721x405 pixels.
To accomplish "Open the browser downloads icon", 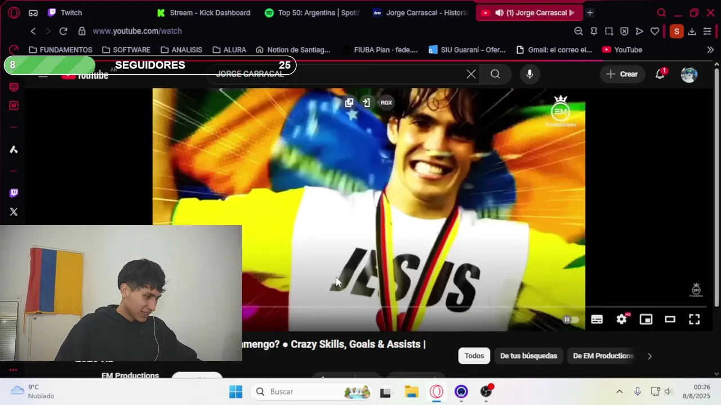I will (692, 31).
